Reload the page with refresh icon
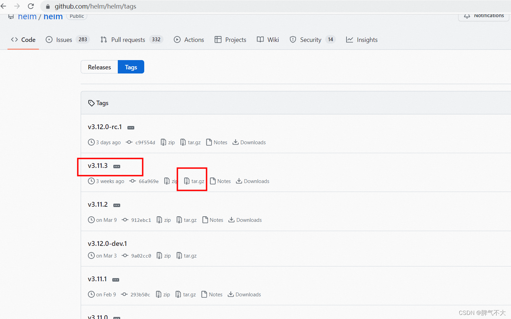The width and height of the screenshot is (511, 319). tap(31, 6)
